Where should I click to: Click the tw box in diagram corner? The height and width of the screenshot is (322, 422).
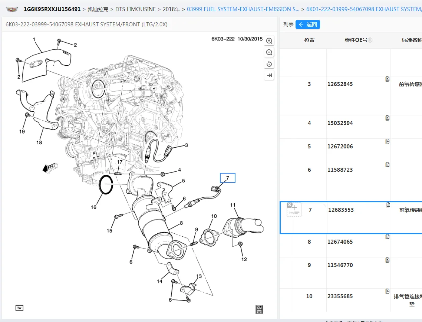click(19, 308)
